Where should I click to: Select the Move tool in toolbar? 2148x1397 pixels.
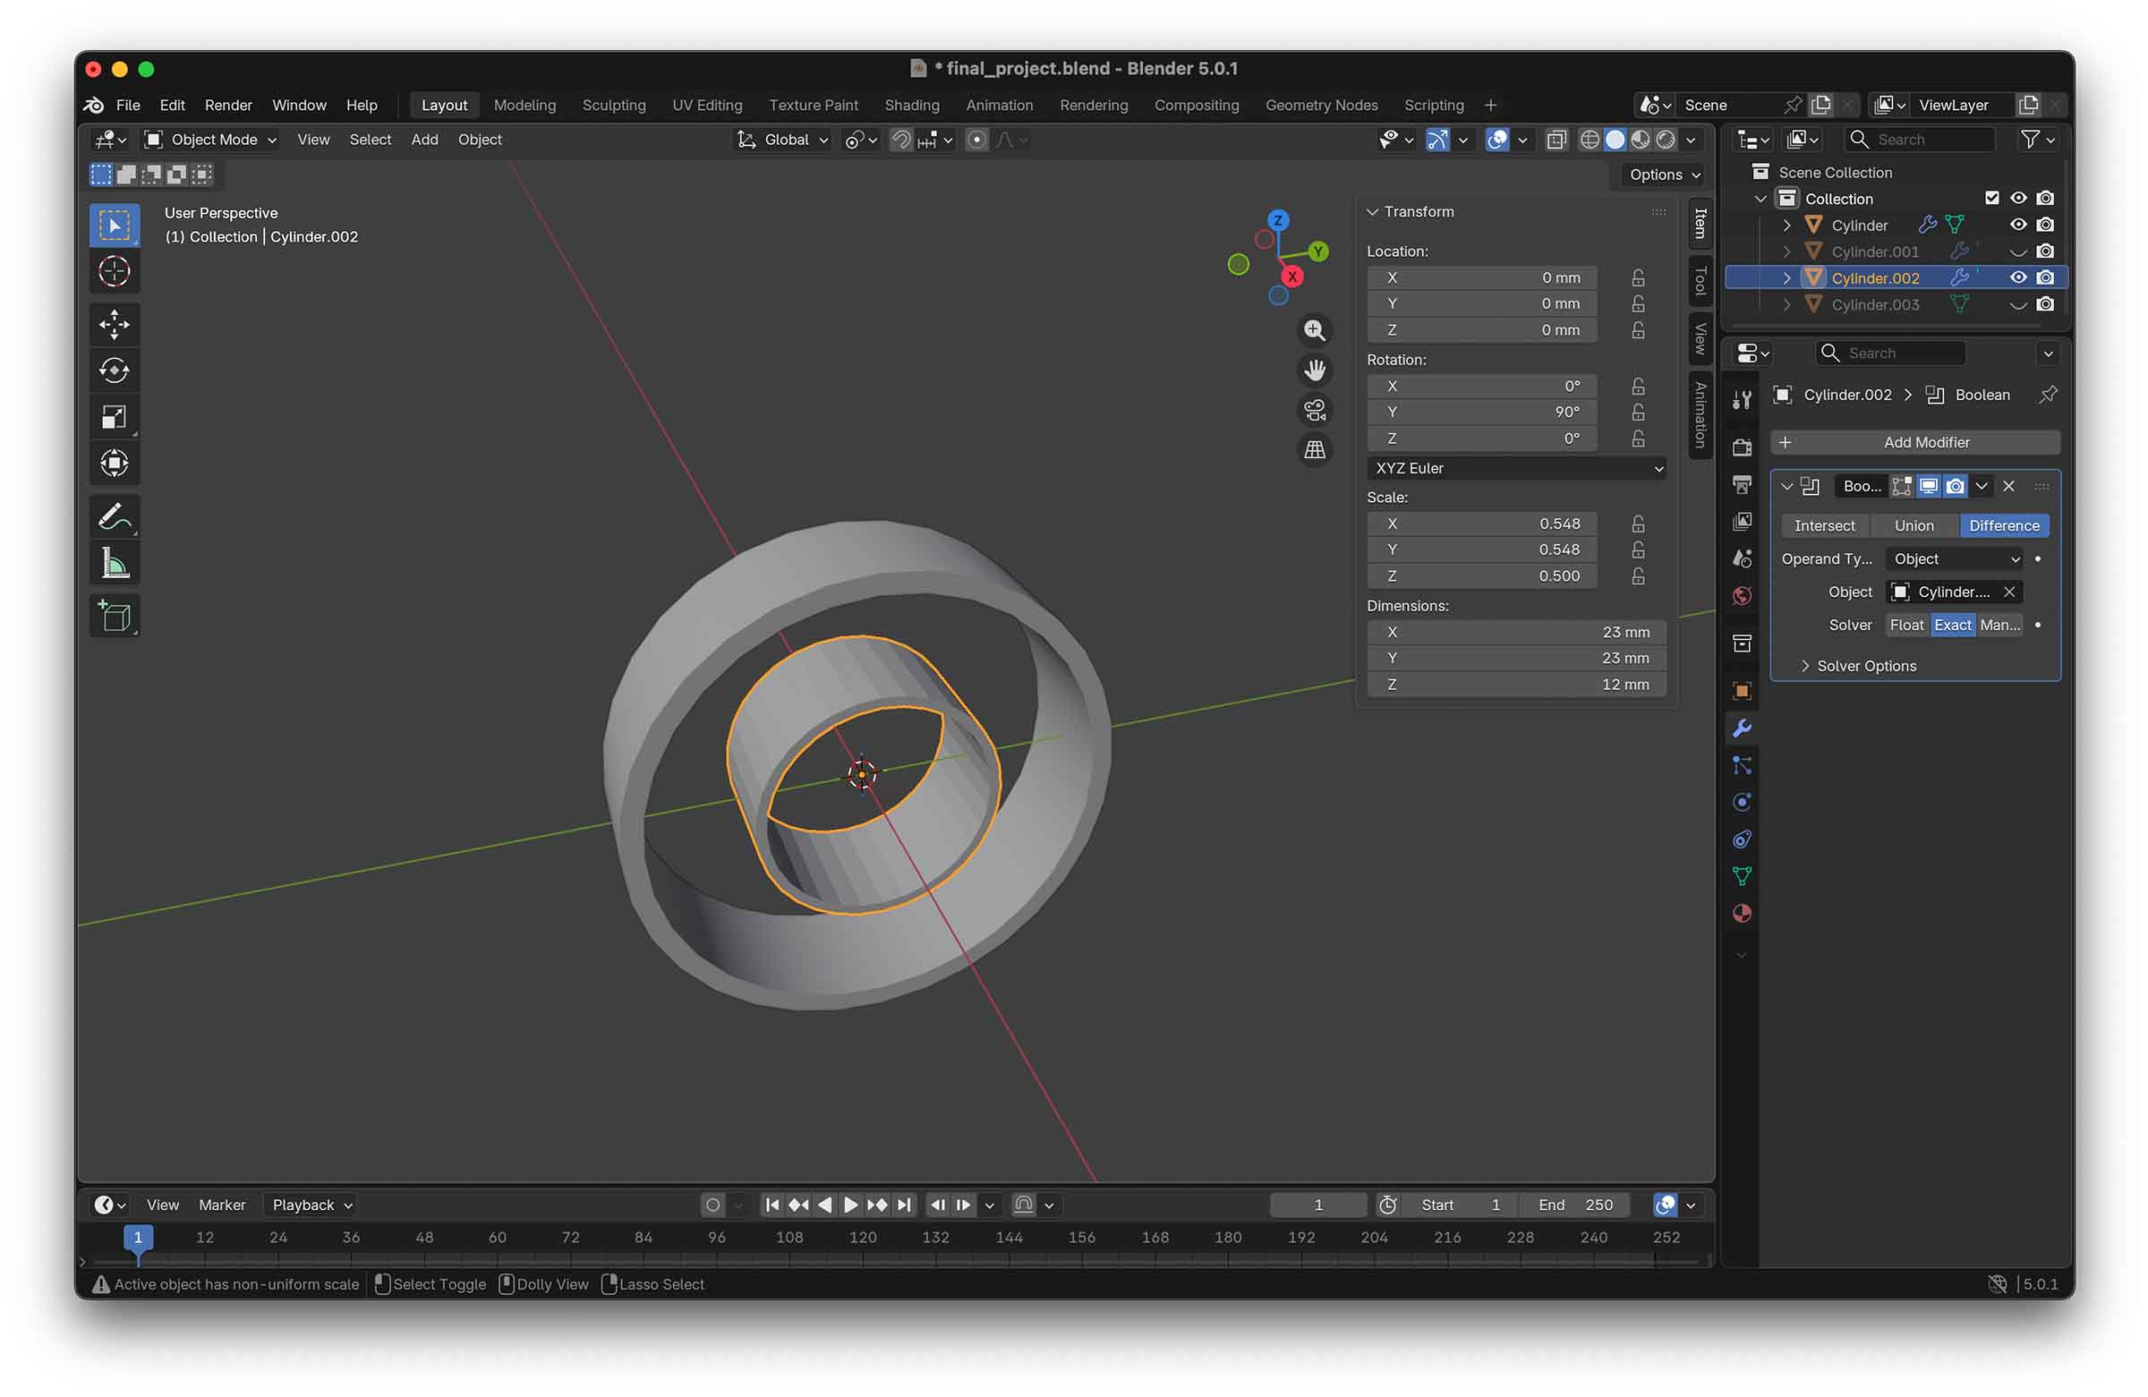pyautogui.click(x=114, y=325)
